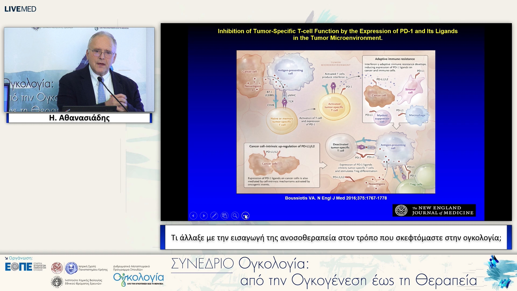Advance to the next slide arrow
Image resolution: width=517 pixels, height=291 pixels.
[204, 216]
